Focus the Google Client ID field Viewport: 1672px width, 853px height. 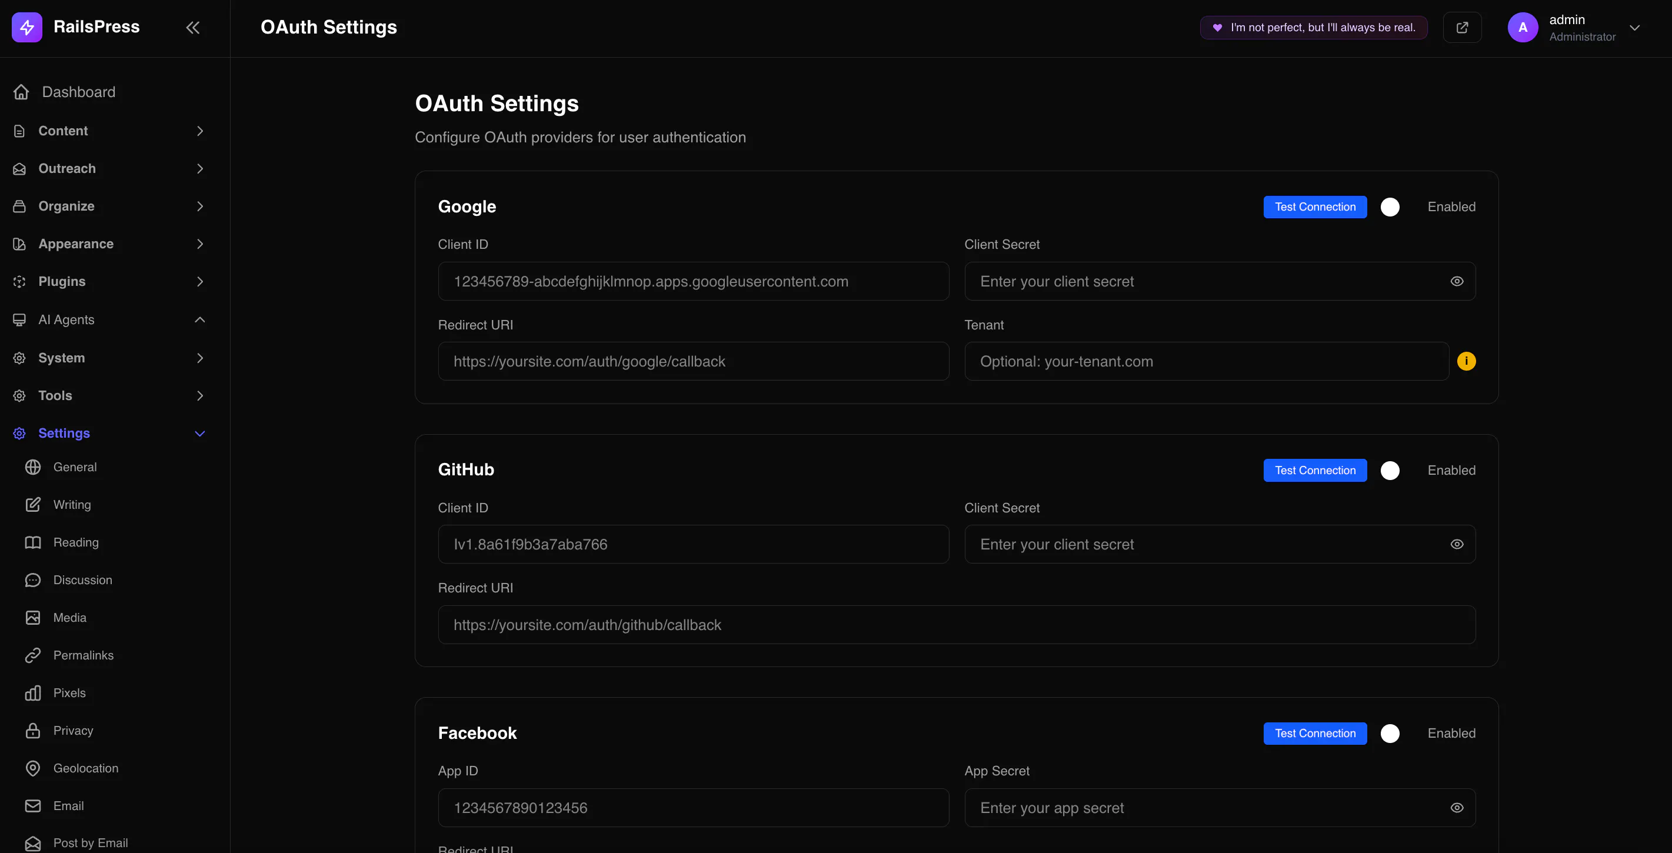point(693,282)
